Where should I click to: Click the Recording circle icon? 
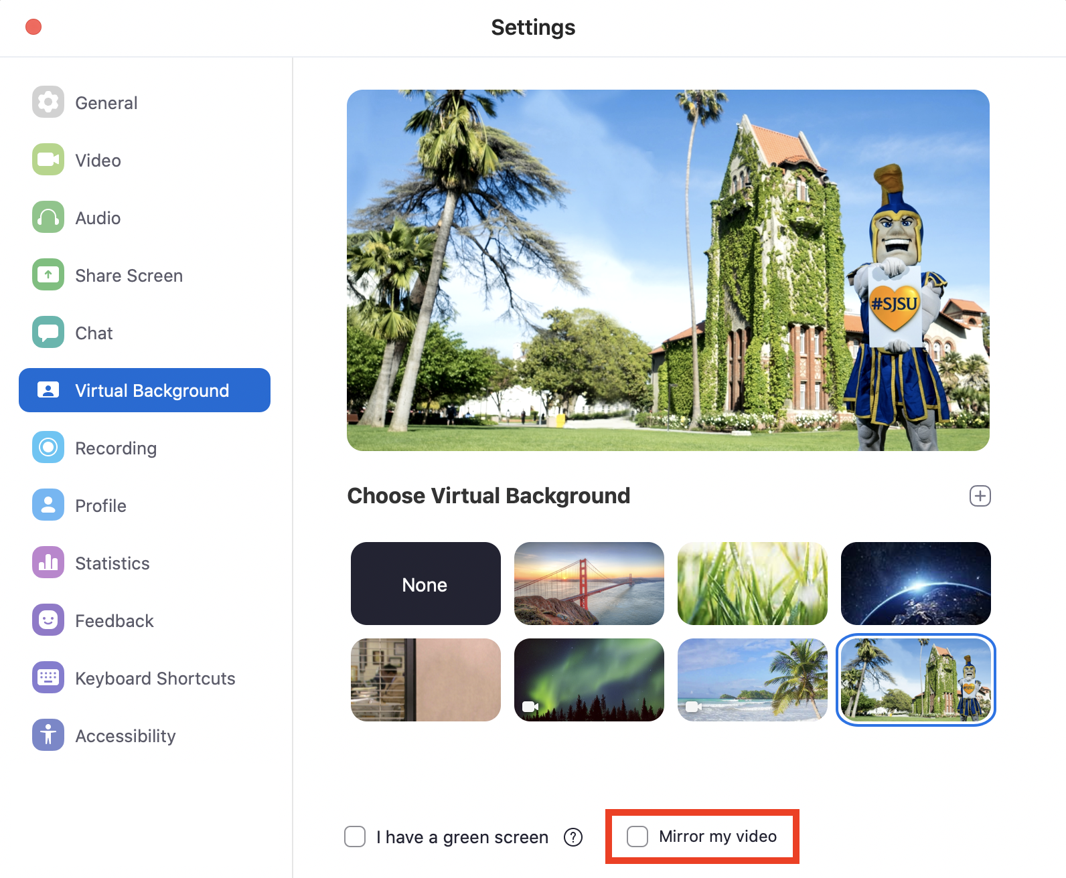coord(48,448)
